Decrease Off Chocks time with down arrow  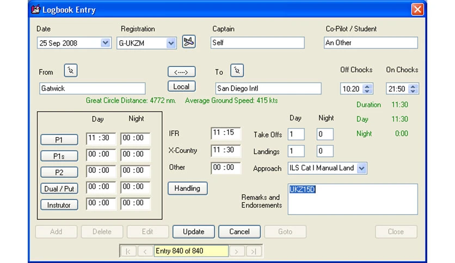point(367,91)
